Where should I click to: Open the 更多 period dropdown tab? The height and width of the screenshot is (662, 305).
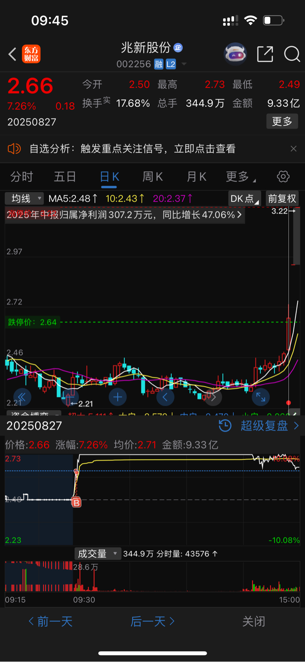[x=240, y=177]
